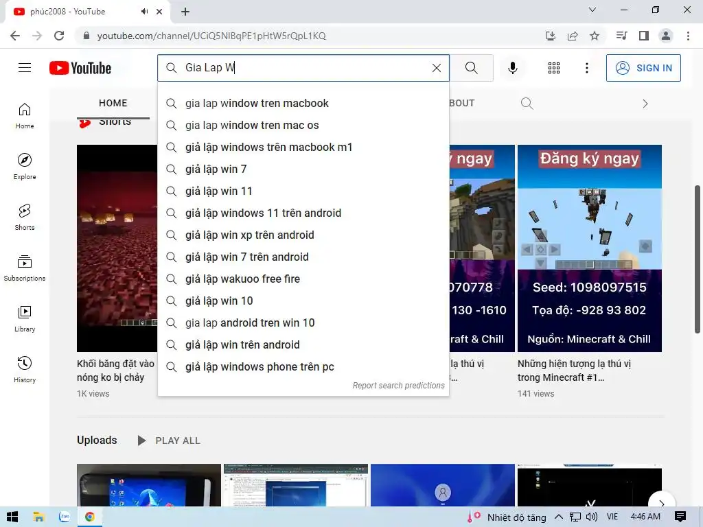Open the media control icon in Chrome toolbar
The image size is (703, 527).
(622, 36)
